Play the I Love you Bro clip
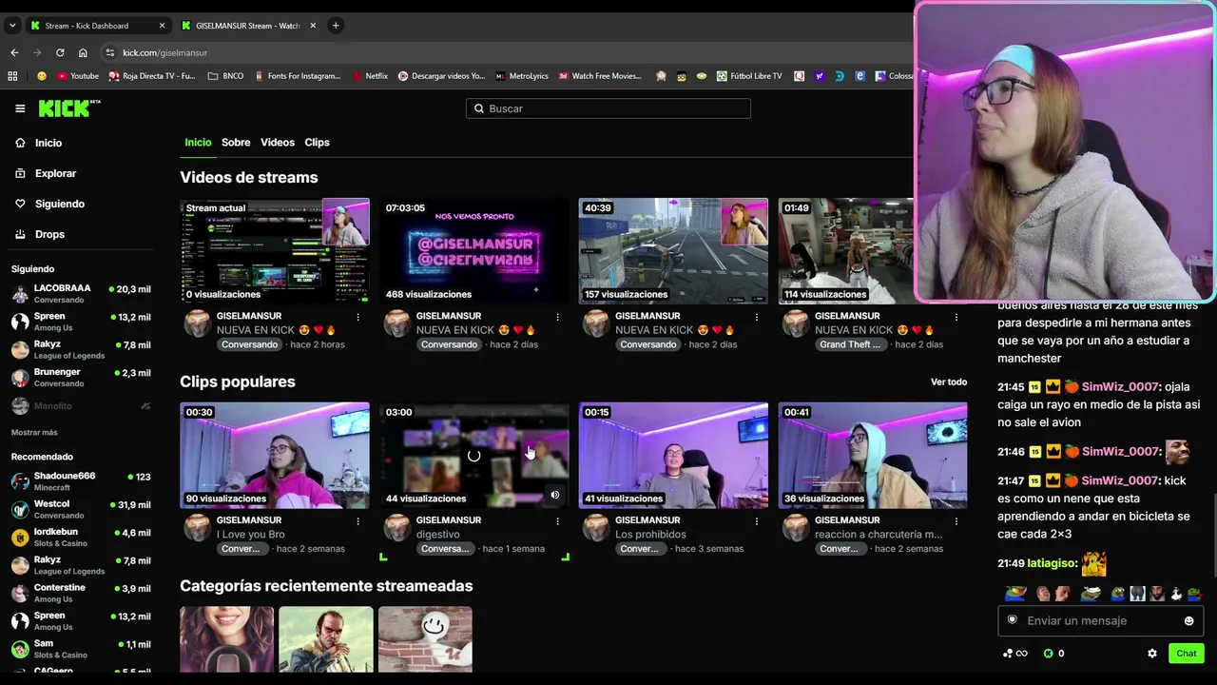Viewport: 1217px width, 685px height. tap(275, 456)
